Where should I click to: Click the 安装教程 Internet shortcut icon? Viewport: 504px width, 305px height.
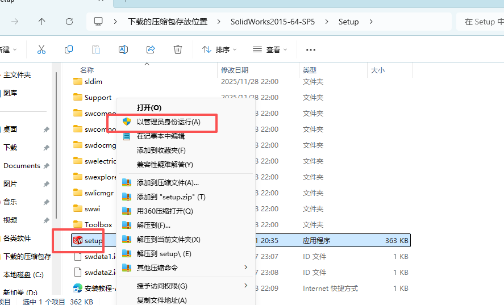coord(78,288)
